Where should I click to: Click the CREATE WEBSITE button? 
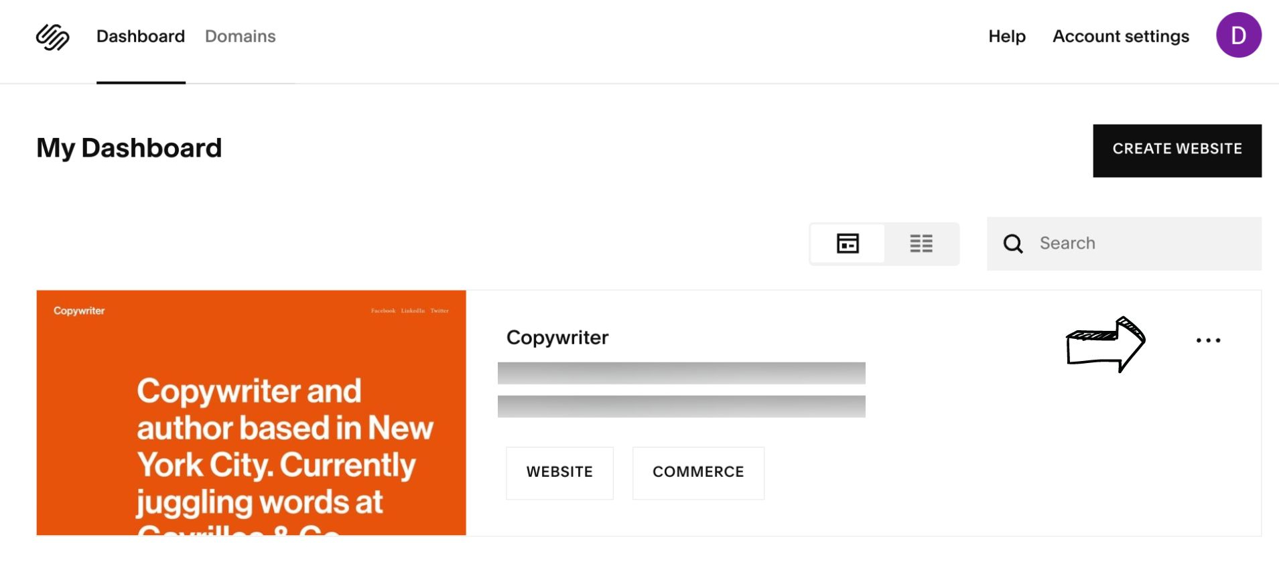[x=1177, y=150]
